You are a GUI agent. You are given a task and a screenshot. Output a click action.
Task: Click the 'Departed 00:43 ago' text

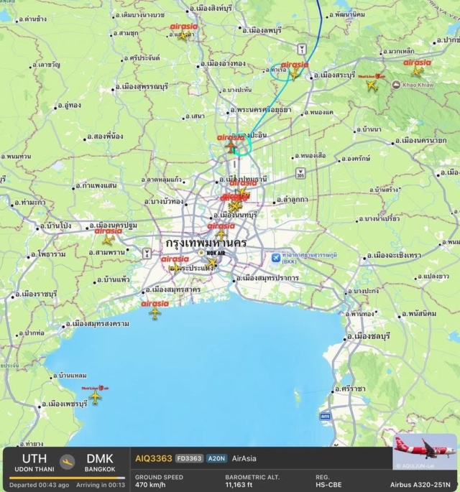[x=39, y=485]
